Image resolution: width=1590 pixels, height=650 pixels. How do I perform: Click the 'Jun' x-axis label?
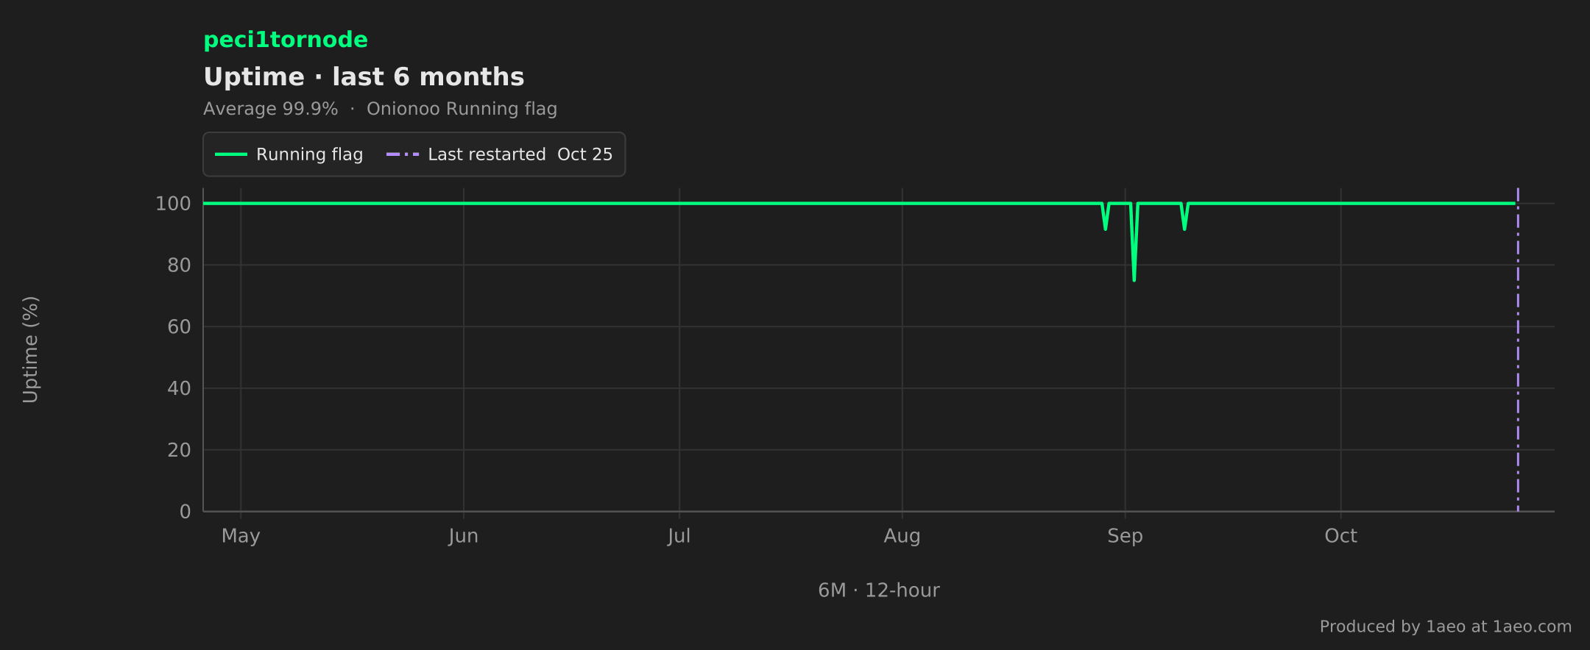[x=464, y=536]
